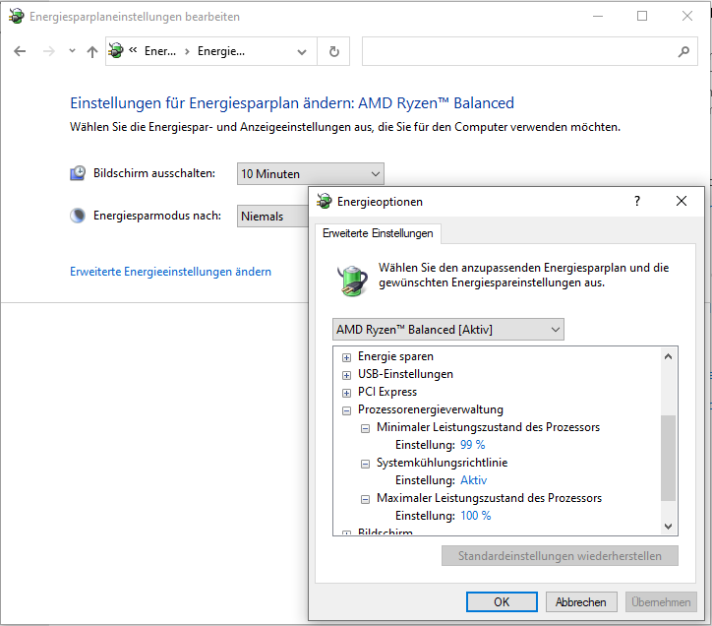This screenshot has height=626, width=712.
Task: Select the 'Erweiterte Einstellungen' tab
Action: point(378,233)
